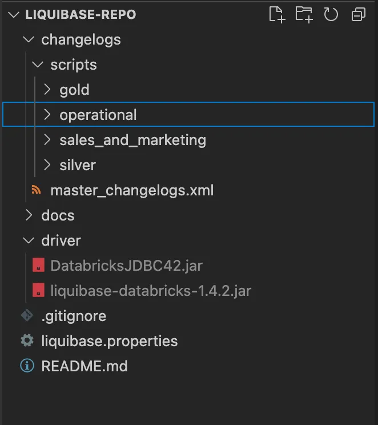Click the gear icon for liquibase.properties
Screen dimensions: 378x425
27,341
